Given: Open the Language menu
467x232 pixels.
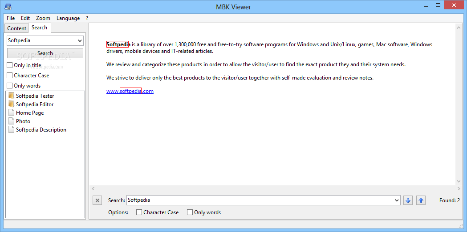Looking at the screenshot, I should (x=68, y=18).
